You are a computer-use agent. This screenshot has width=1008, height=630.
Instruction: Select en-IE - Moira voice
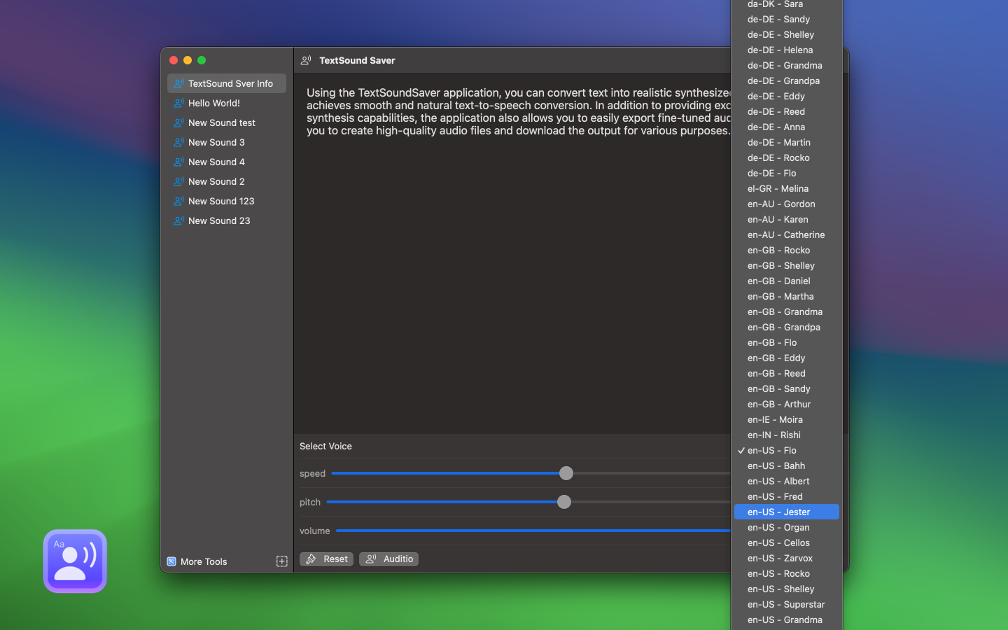point(787,419)
